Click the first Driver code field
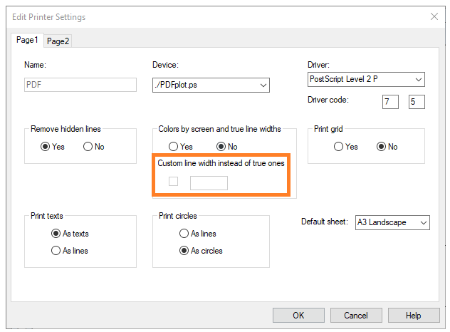 (x=389, y=102)
